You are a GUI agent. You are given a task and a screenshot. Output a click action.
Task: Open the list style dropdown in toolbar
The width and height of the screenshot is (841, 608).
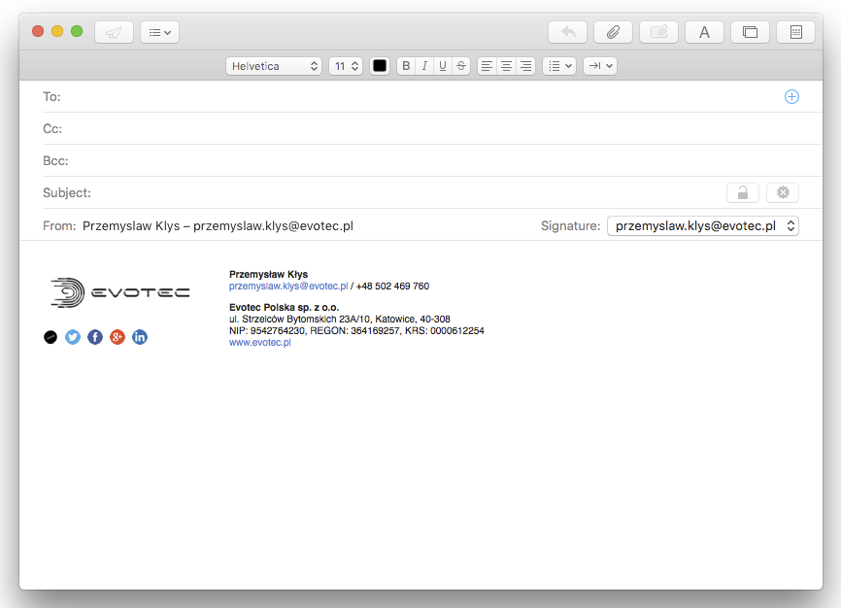[558, 65]
